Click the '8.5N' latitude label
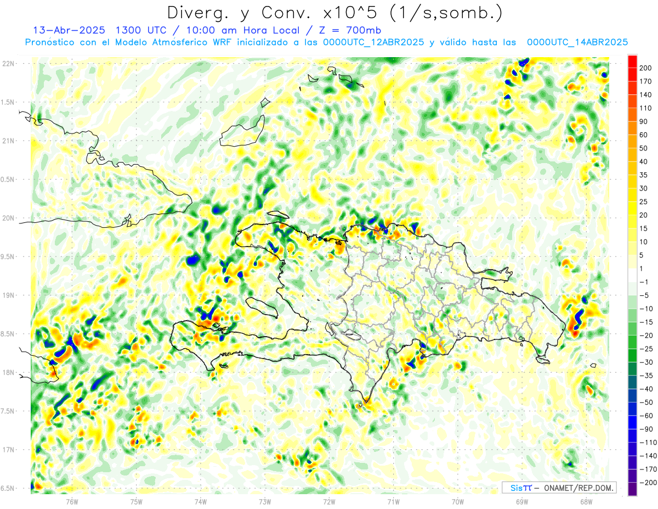658x509 pixels. pos(7,334)
